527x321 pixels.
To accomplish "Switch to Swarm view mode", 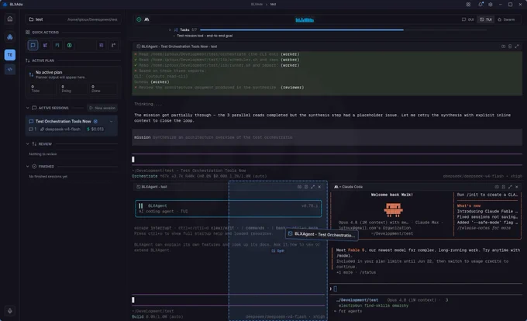I will (x=506, y=19).
